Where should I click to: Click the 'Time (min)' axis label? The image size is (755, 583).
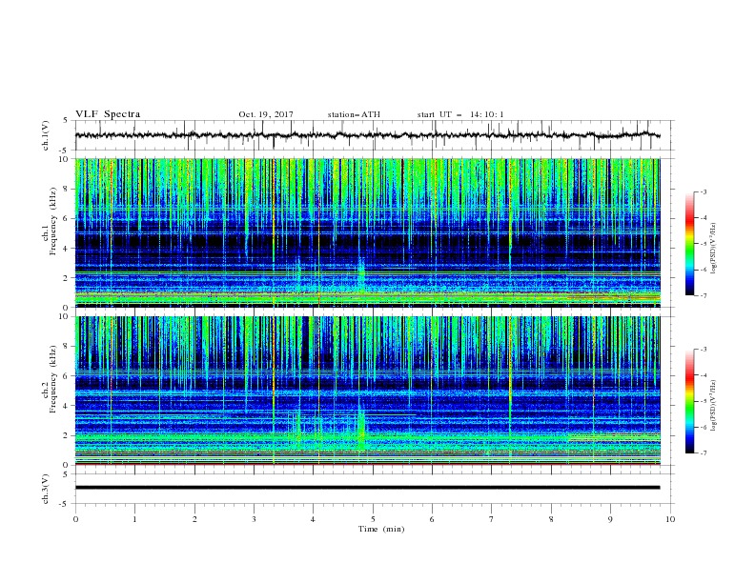click(x=381, y=529)
